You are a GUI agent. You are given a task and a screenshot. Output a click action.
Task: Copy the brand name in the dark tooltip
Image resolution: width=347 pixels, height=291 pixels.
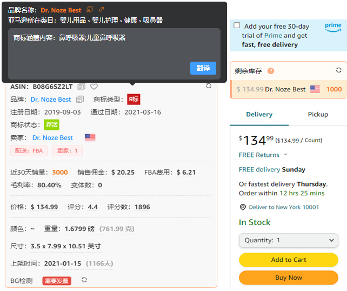[90, 10]
